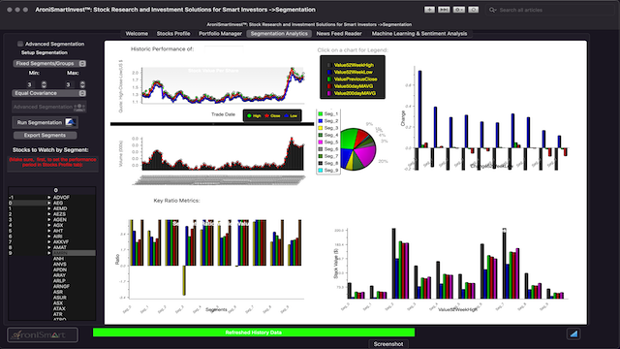Click the AroniSmart logo button
620x349 pixels.
tap(43, 335)
